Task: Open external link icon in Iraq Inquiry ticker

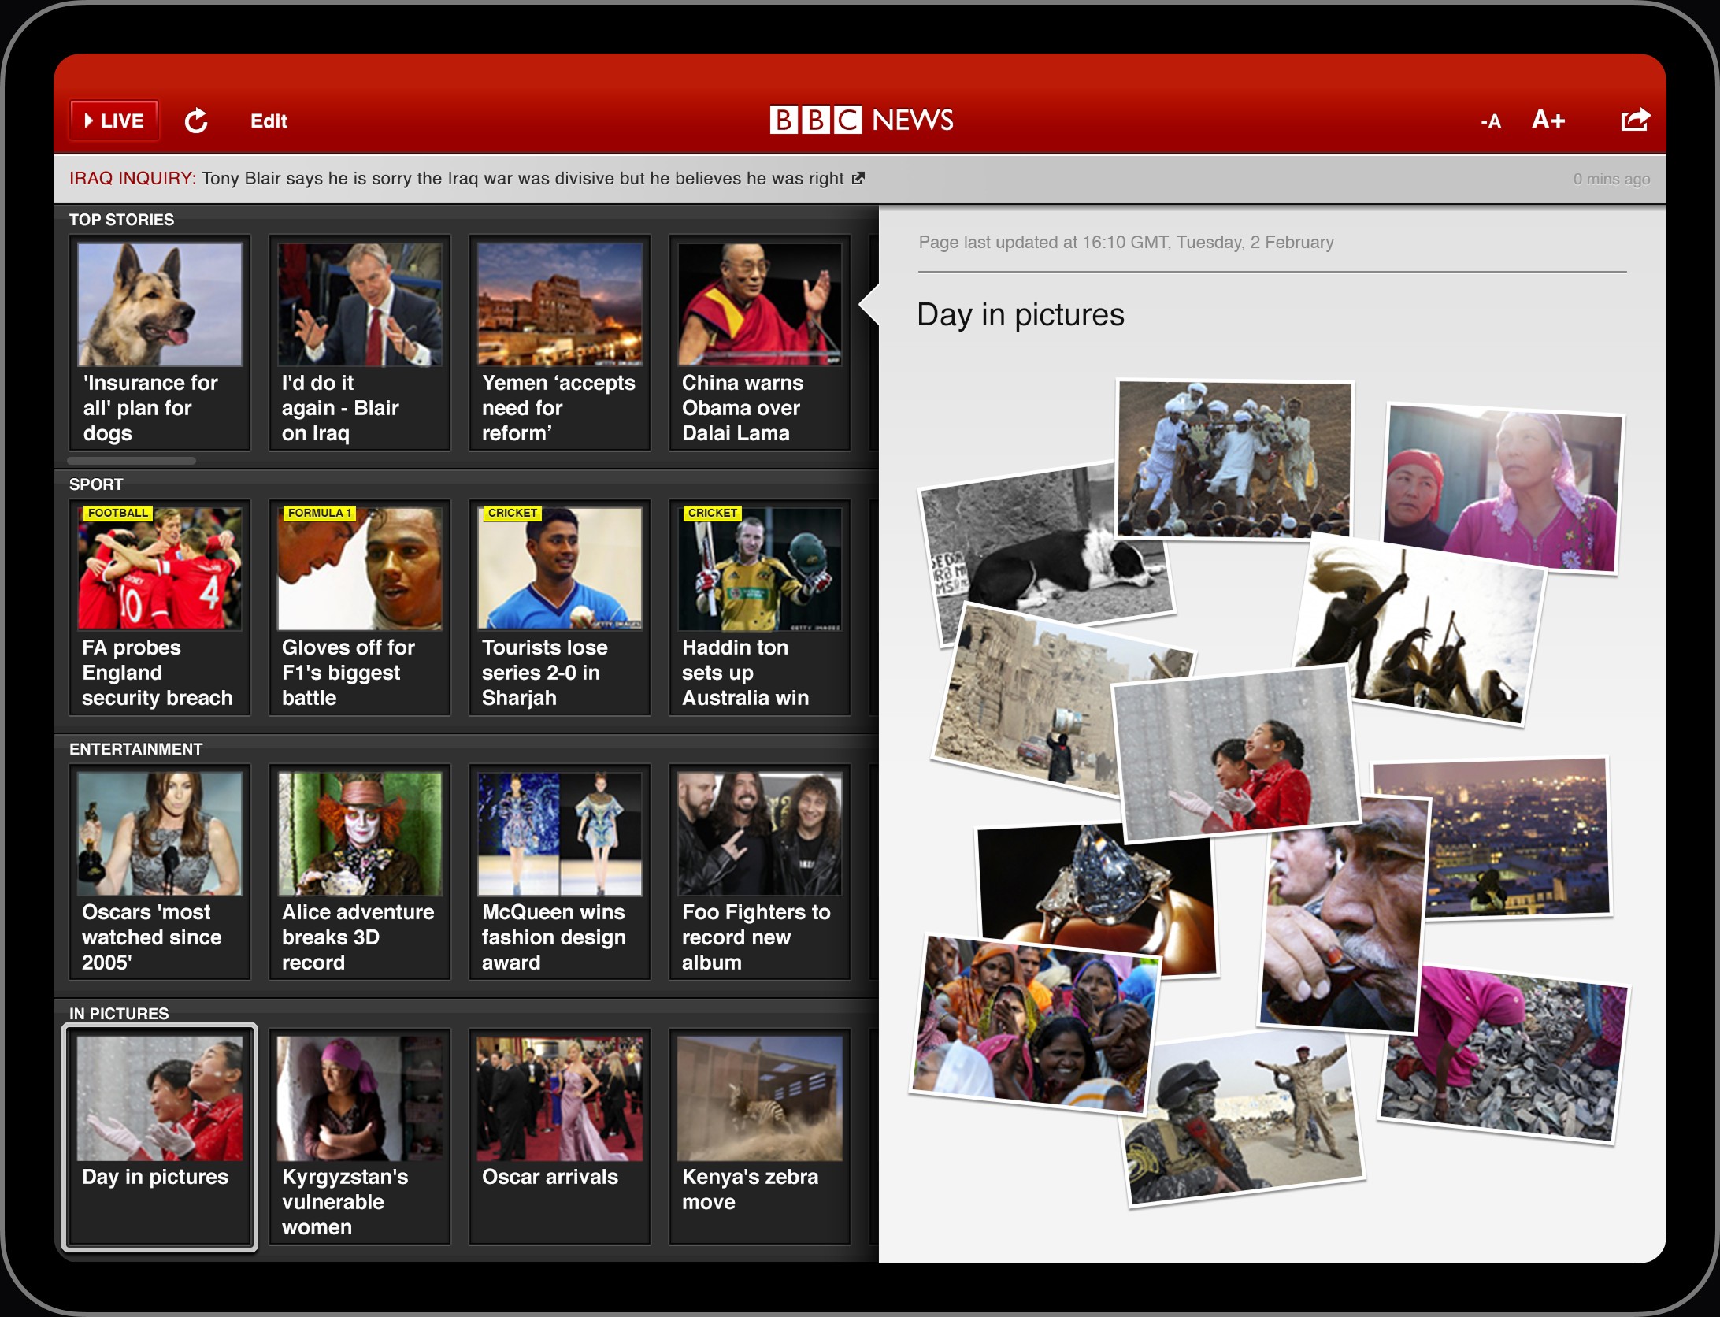Action: coord(858,178)
